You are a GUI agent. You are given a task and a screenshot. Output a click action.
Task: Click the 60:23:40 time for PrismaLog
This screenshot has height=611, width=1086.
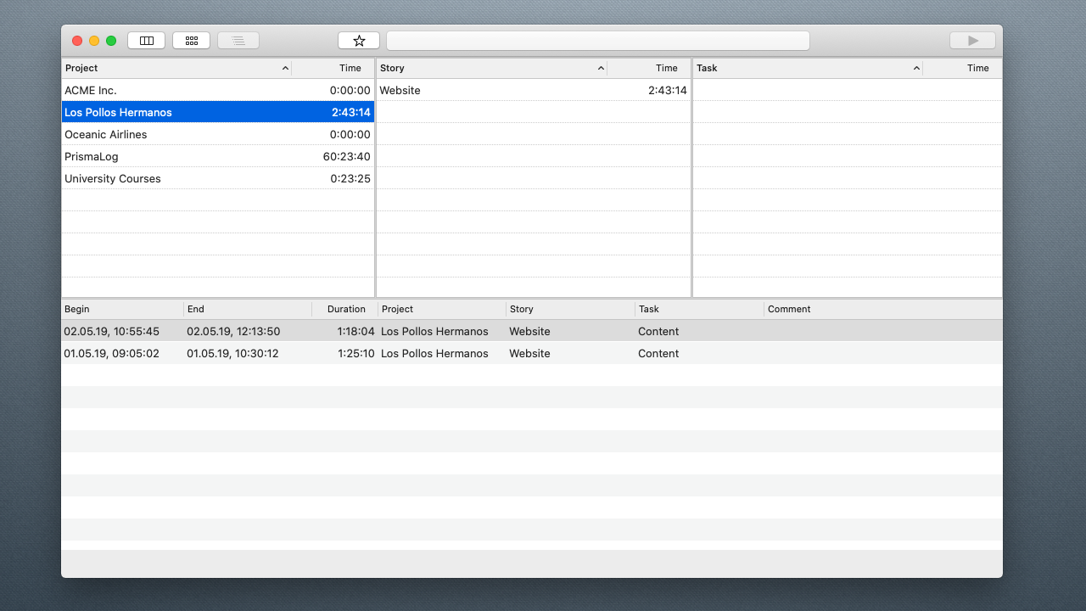(347, 156)
